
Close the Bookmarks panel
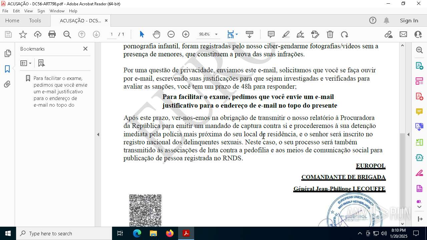tap(85, 49)
